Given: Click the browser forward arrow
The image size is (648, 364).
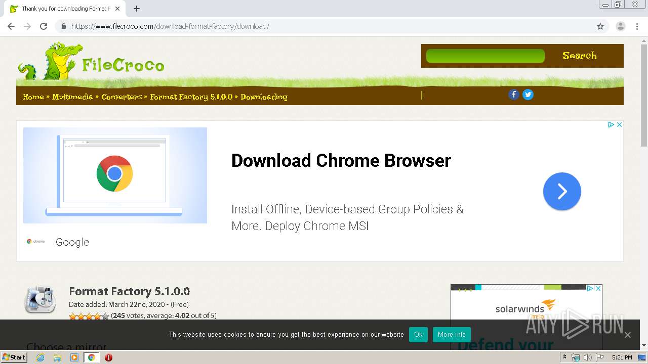Looking at the screenshot, I should [27, 26].
